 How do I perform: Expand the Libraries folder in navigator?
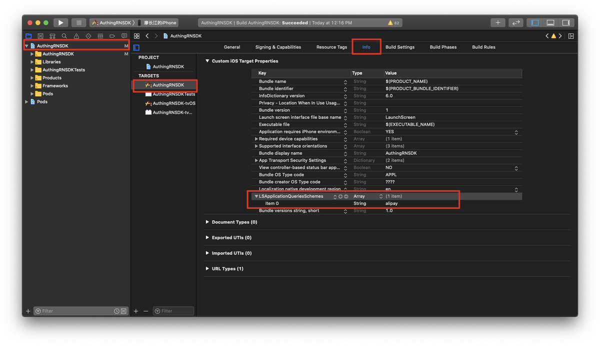point(32,62)
